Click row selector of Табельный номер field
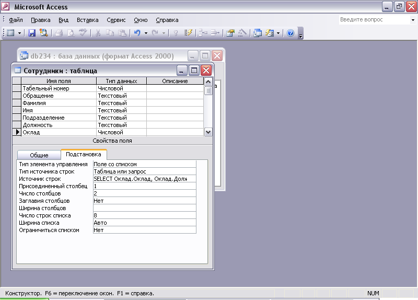The height and width of the screenshot is (300, 418). (x=17, y=88)
